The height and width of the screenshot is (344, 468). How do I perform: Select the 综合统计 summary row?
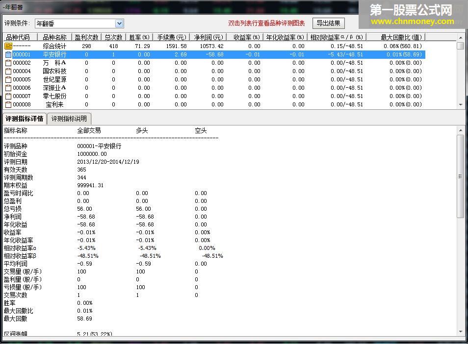pos(214,46)
